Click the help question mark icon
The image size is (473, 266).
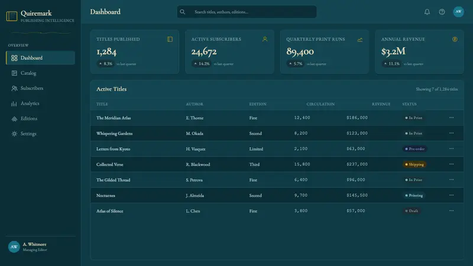click(442, 12)
